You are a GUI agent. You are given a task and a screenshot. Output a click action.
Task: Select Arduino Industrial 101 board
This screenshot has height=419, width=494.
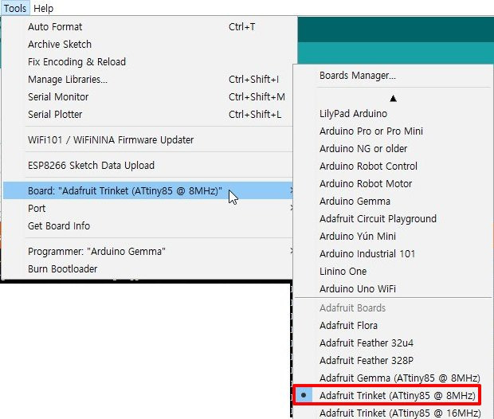[393, 253]
